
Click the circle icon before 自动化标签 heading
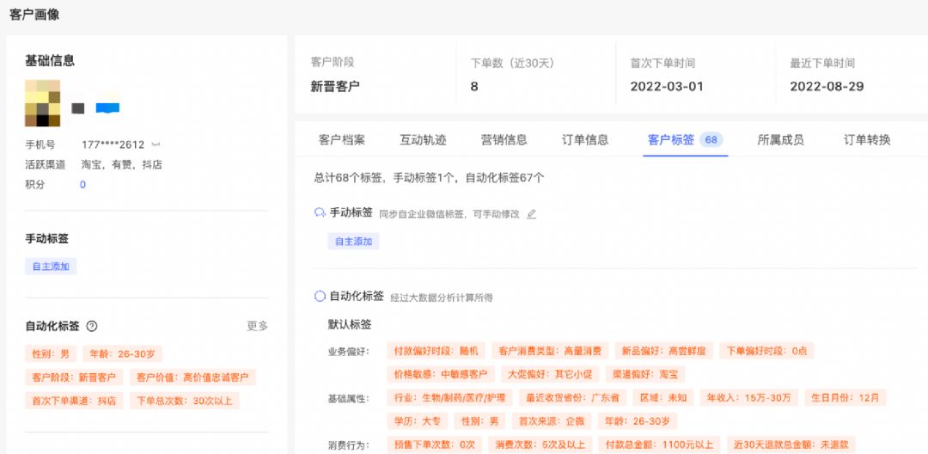tap(320, 296)
